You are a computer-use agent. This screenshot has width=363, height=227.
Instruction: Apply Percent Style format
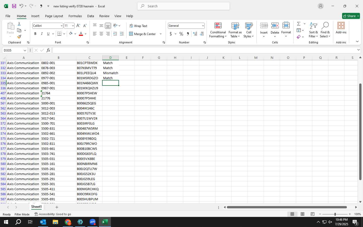(181, 34)
